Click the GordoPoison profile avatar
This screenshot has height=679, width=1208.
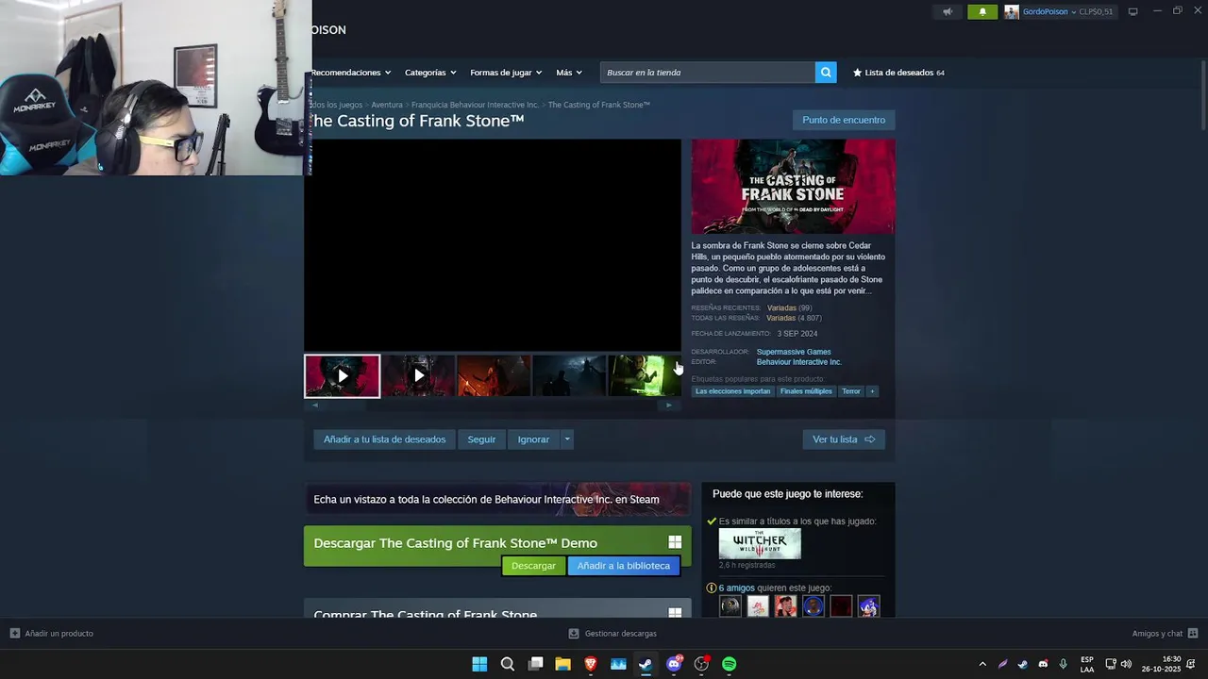tap(1012, 11)
